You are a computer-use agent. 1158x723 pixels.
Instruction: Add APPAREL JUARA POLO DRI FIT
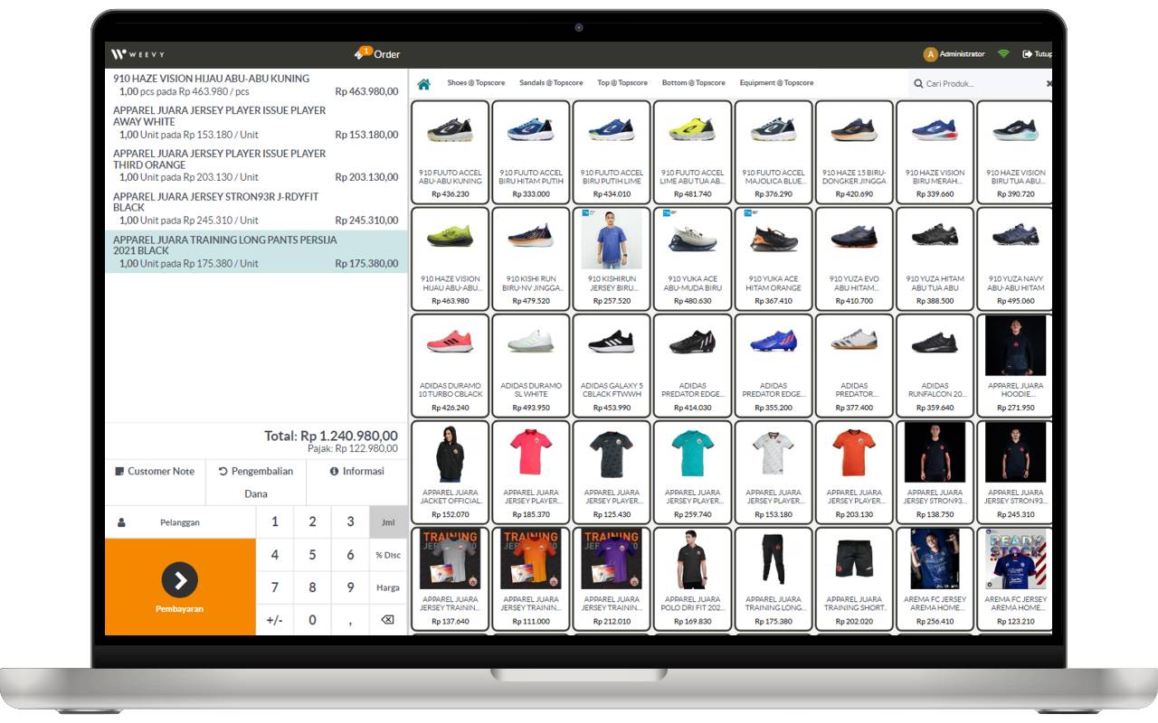(692, 578)
